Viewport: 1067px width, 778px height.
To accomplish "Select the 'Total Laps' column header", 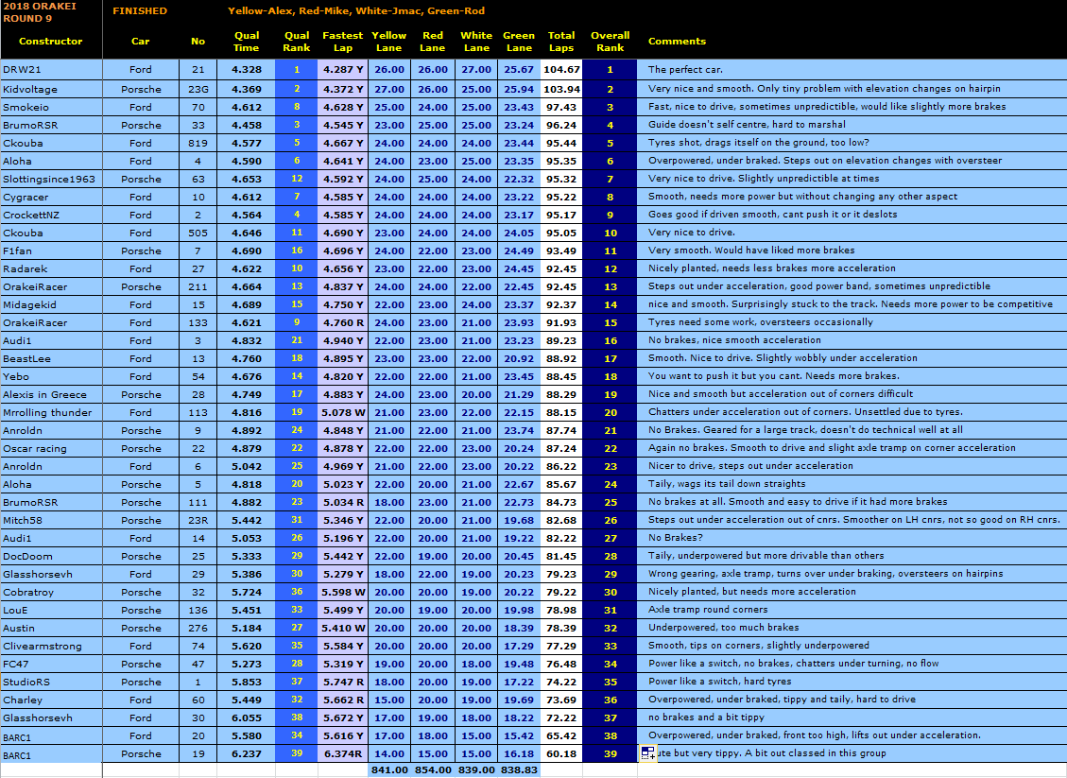I will [561, 42].
